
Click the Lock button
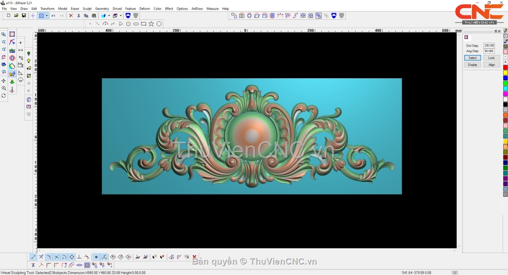[x=491, y=58]
